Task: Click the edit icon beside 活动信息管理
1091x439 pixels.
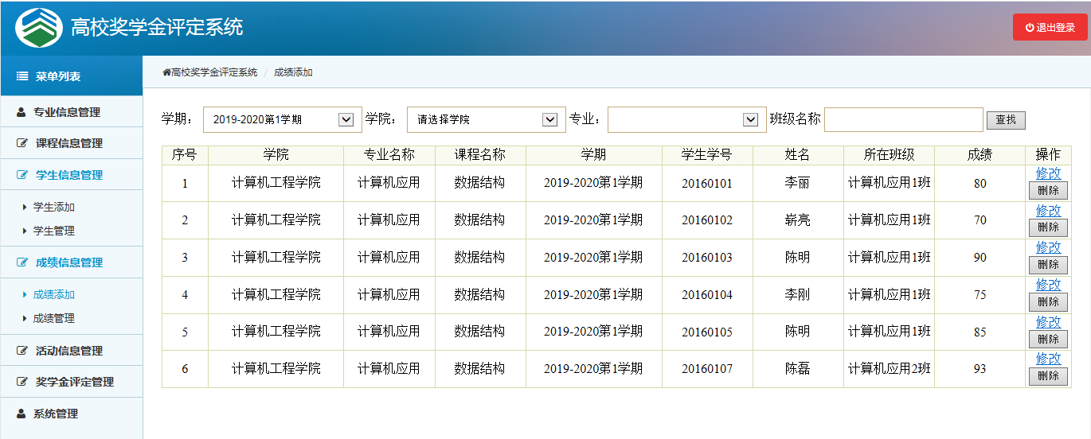Action: coord(22,351)
